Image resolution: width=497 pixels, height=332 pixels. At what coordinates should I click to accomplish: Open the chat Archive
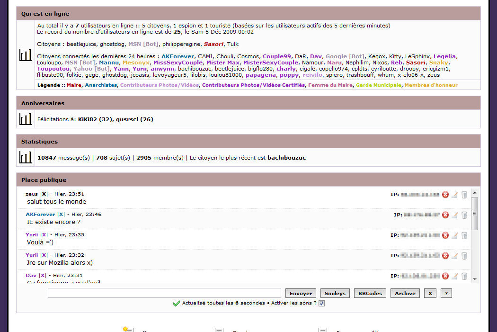(x=405, y=293)
